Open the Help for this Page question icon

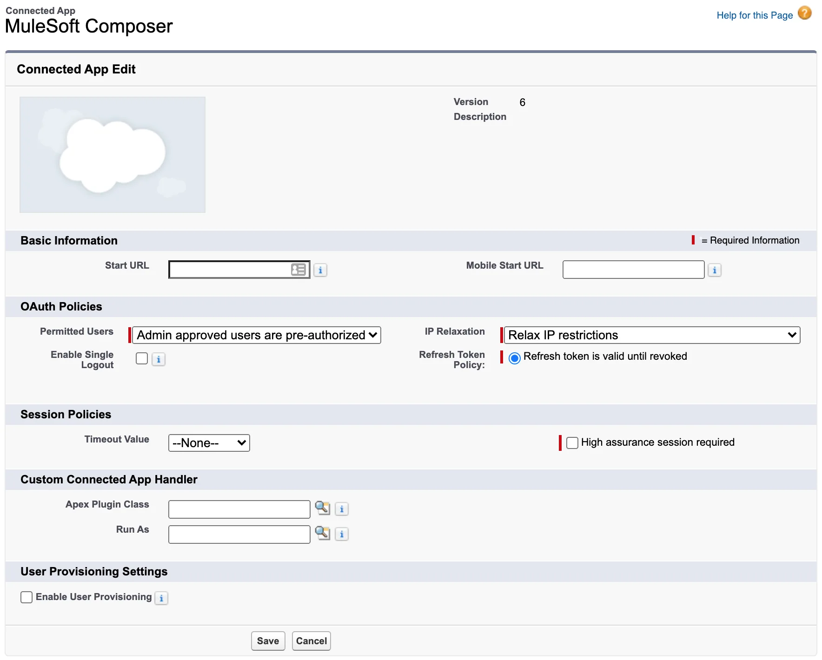click(805, 13)
